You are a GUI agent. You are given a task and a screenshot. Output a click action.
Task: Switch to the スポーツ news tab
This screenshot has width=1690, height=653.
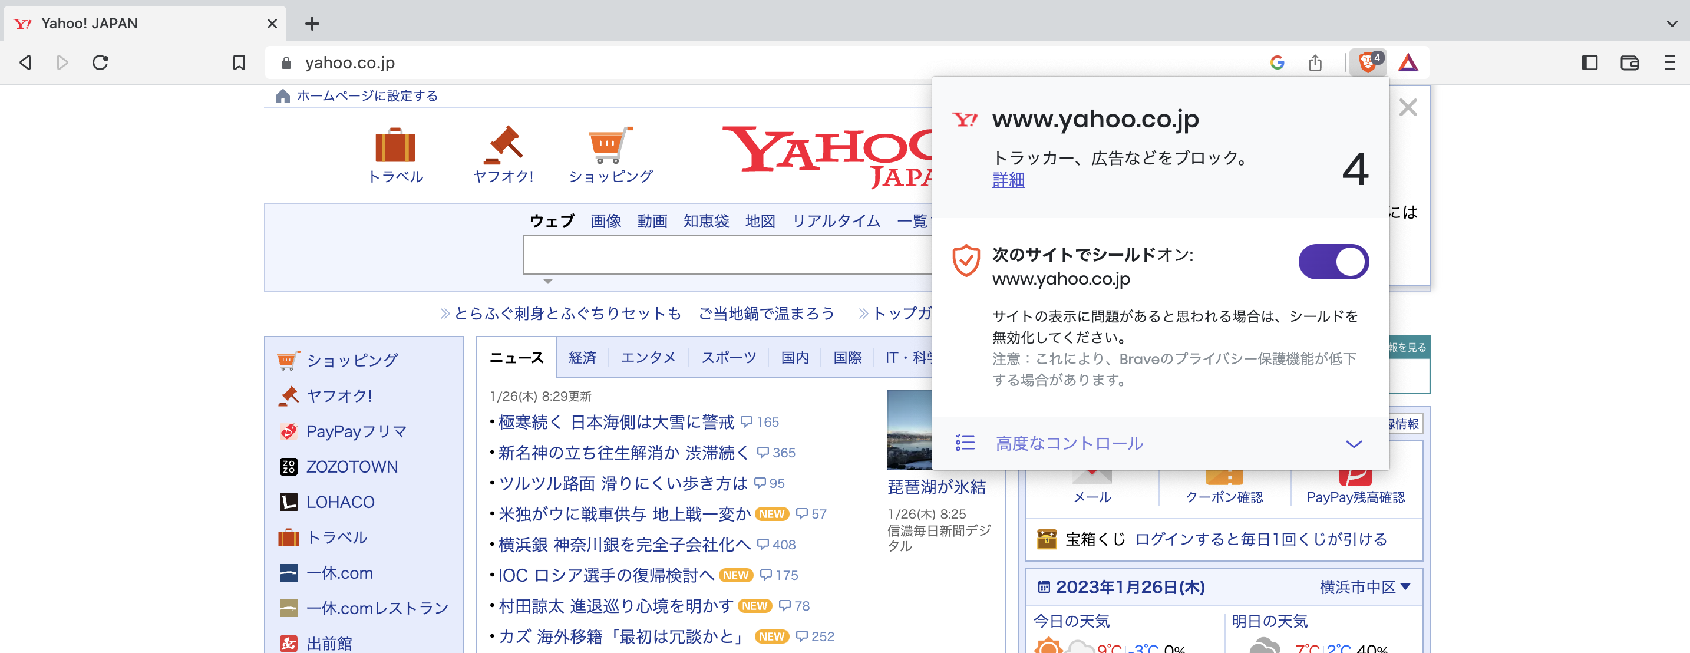click(x=728, y=358)
